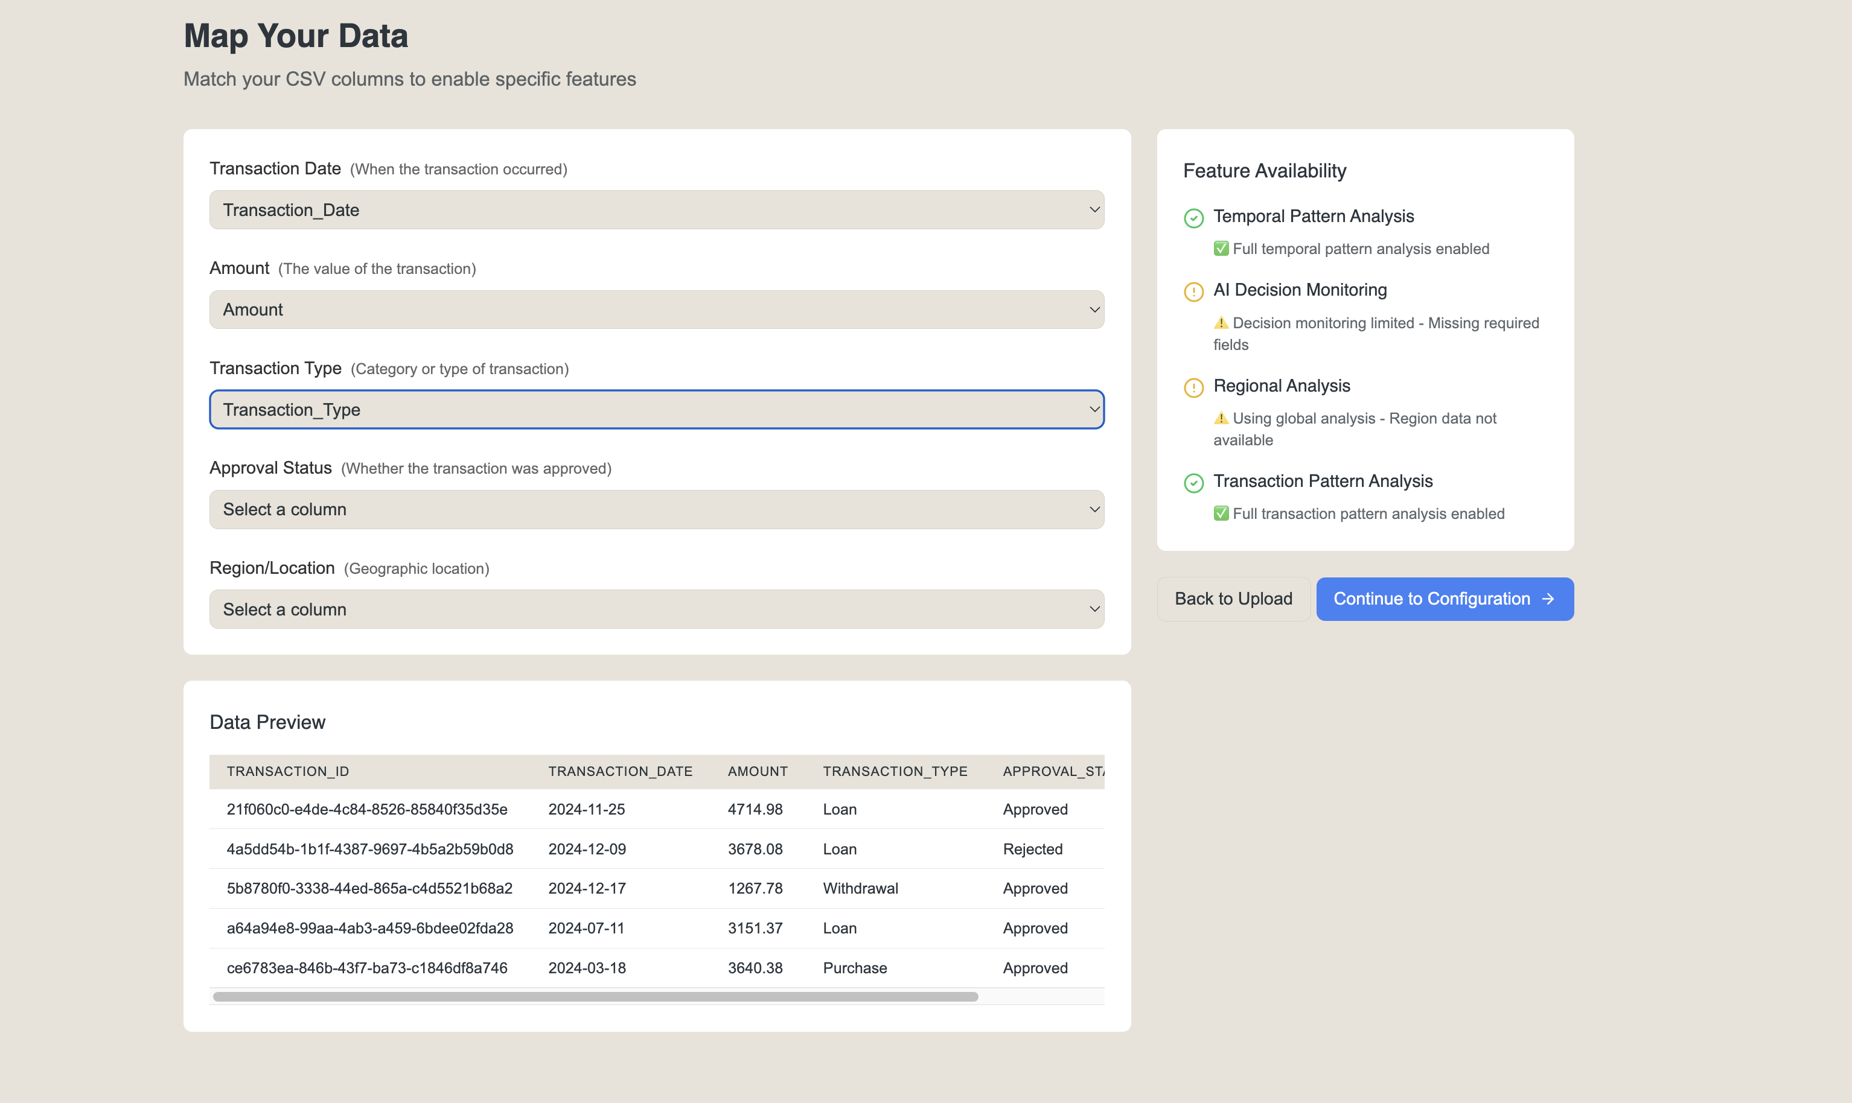Click the Regional Analysis warning circle icon
The height and width of the screenshot is (1103, 1852).
coord(1193,387)
